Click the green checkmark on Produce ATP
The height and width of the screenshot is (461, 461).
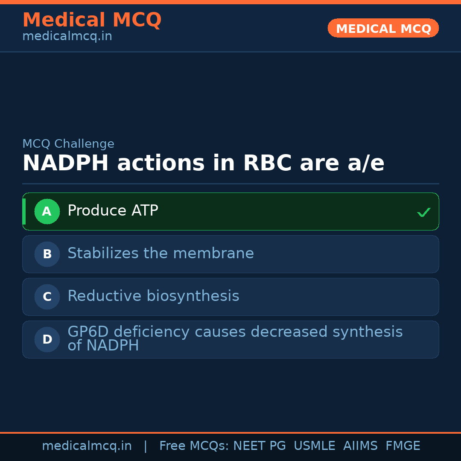click(423, 212)
